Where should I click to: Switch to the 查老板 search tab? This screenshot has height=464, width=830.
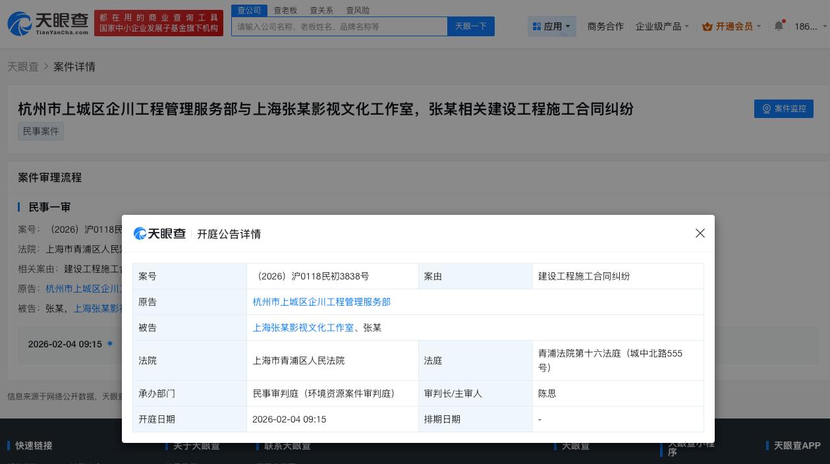click(285, 10)
